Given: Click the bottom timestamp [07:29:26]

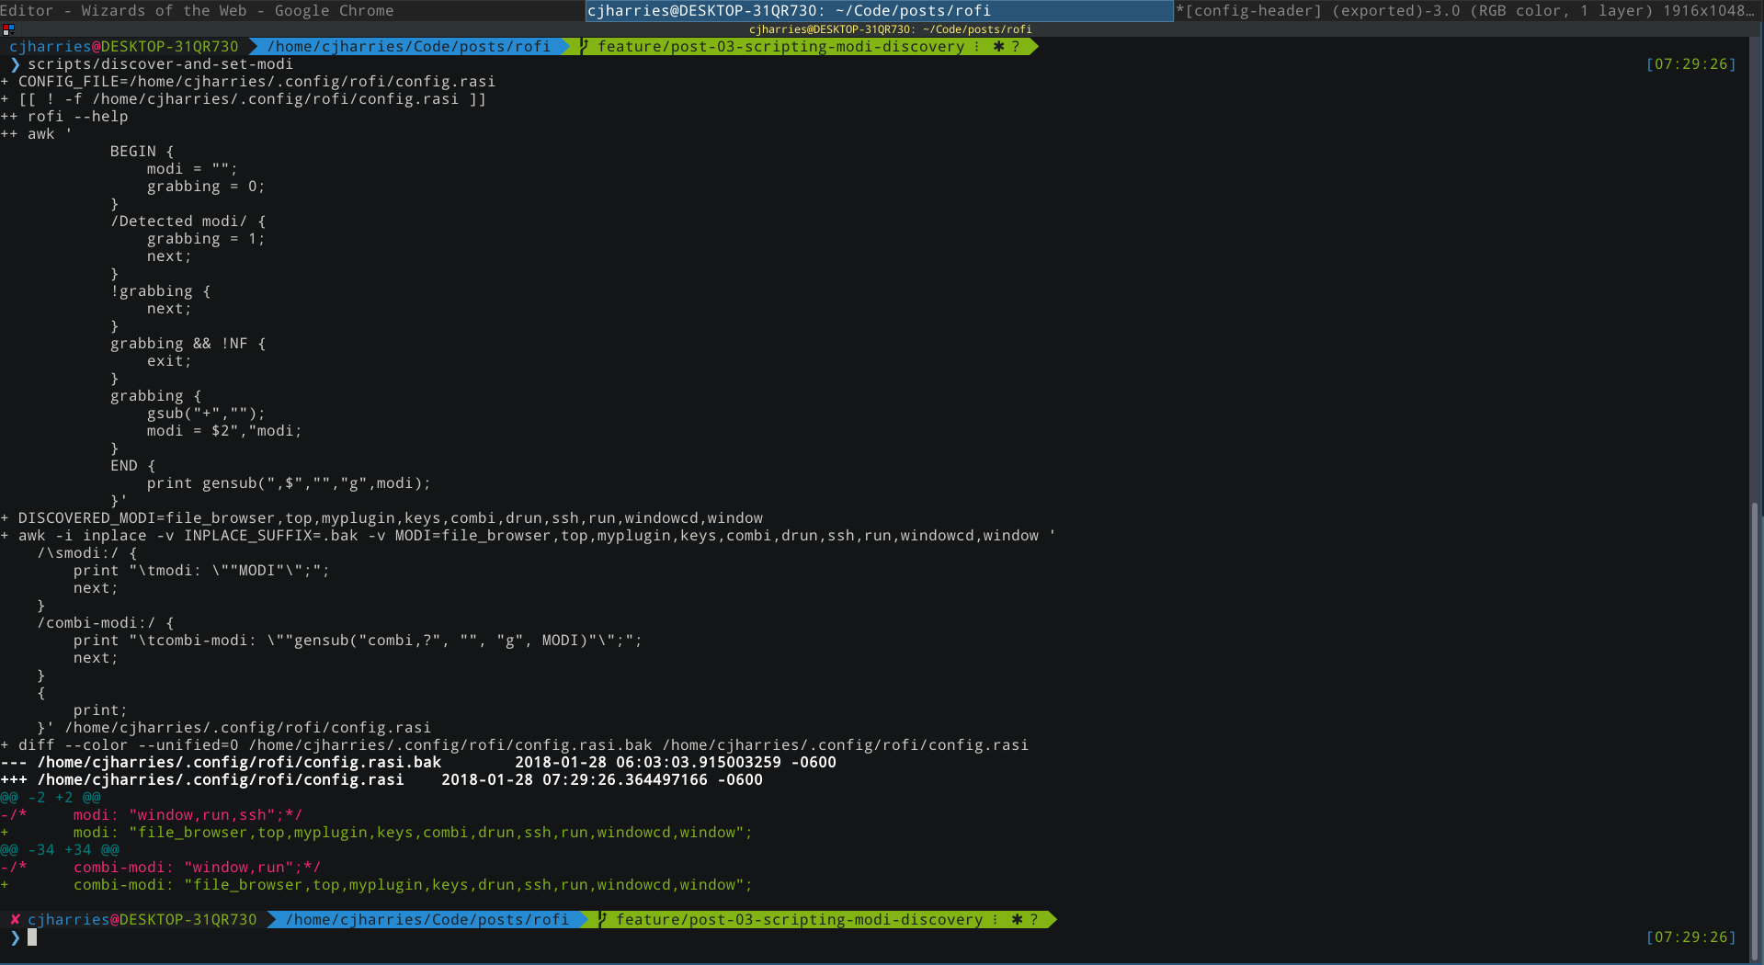Looking at the screenshot, I should (1691, 937).
